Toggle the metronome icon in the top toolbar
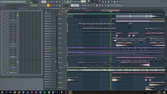The width and height of the screenshot is (167, 94). tap(48, 2)
